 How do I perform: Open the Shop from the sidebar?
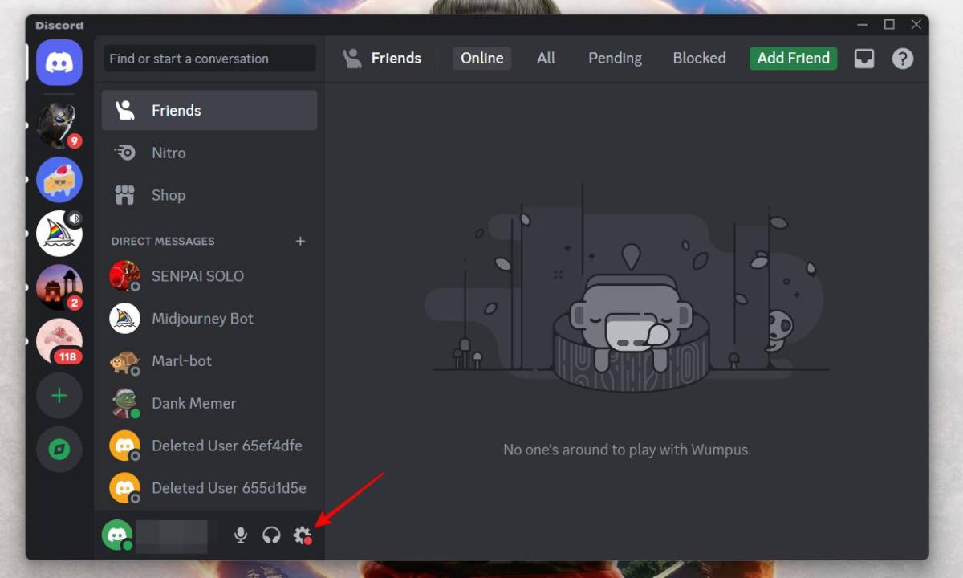coord(169,195)
